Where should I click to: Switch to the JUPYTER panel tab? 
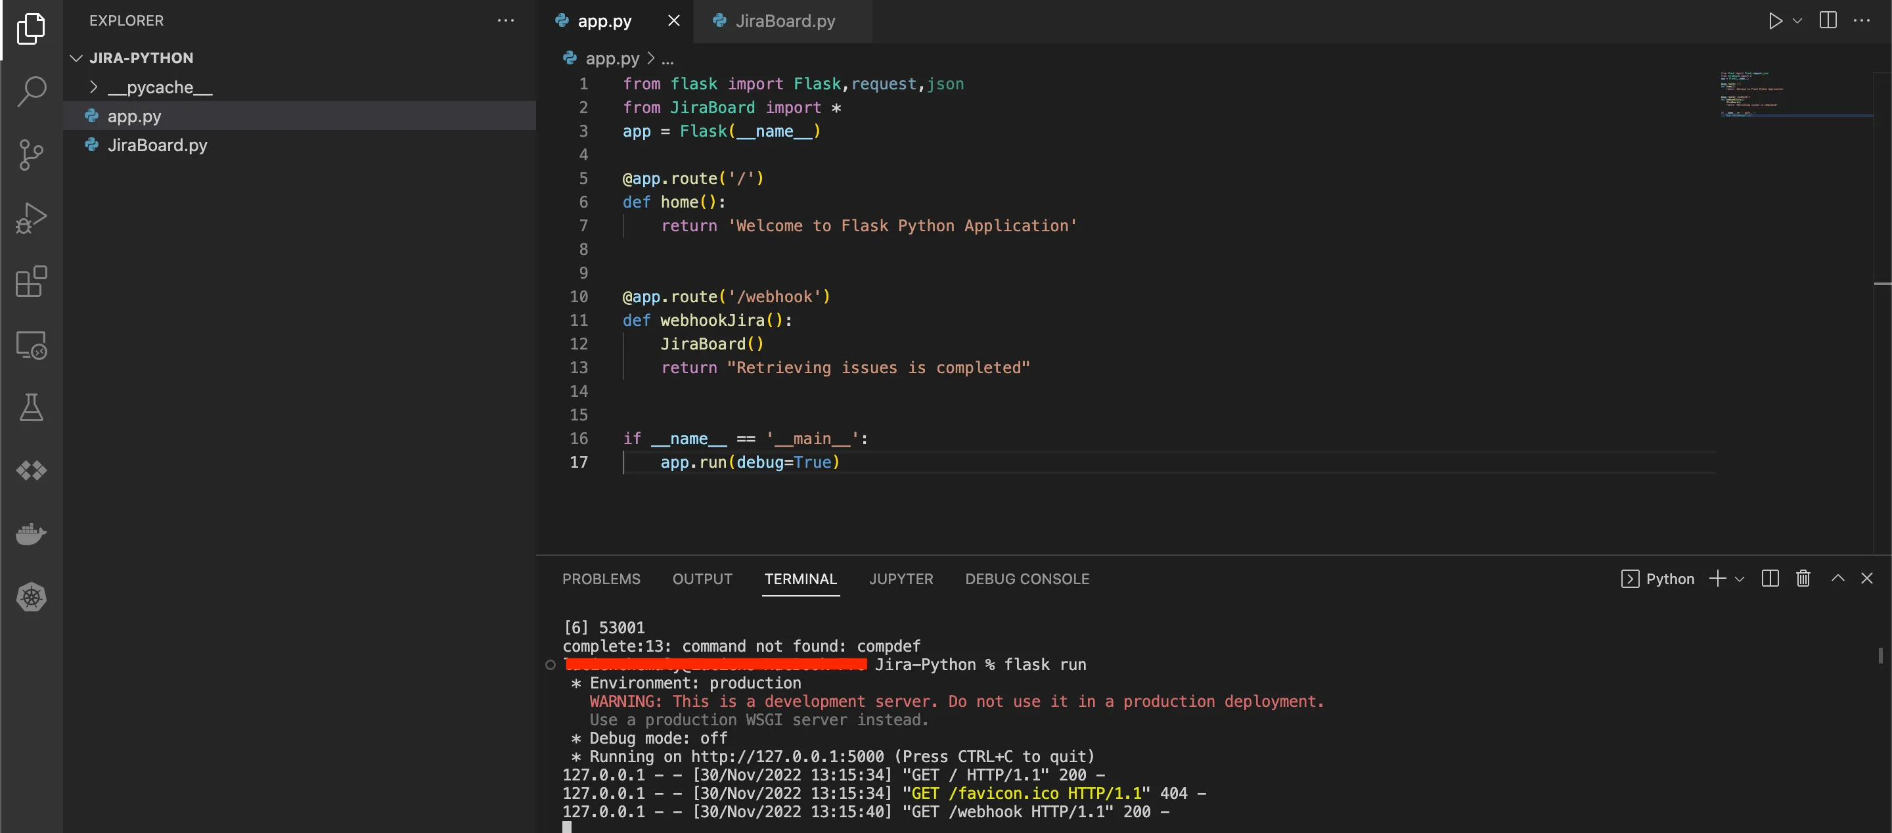coord(901,579)
